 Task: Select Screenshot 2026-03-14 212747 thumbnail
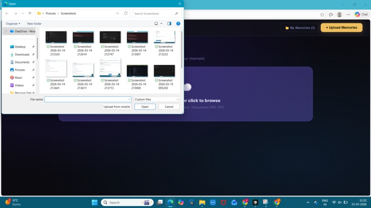pos(110,37)
